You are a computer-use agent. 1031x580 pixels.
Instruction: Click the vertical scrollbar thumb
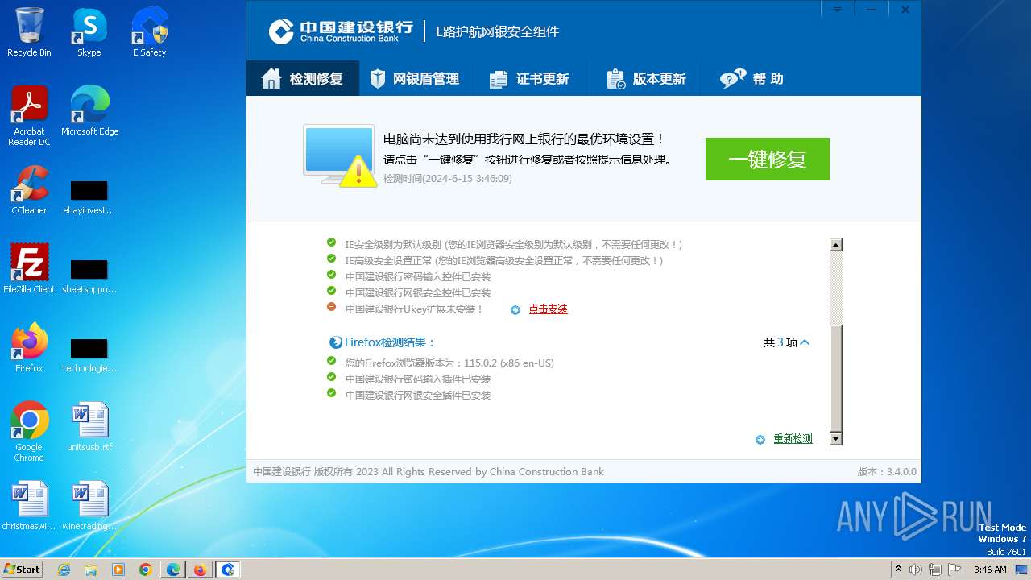(x=836, y=377)
